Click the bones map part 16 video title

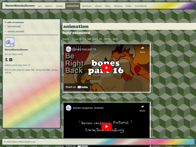(85, 49)
